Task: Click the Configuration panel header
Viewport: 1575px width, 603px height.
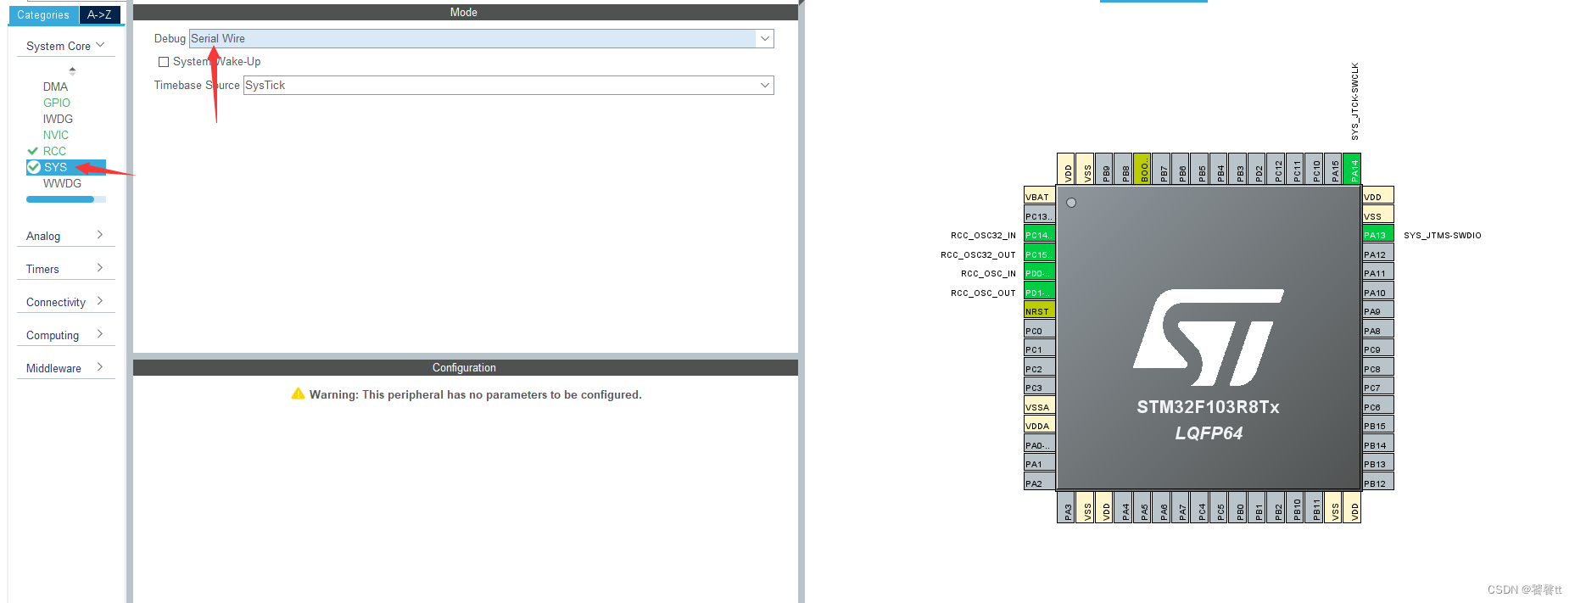Action: point(465,367)
